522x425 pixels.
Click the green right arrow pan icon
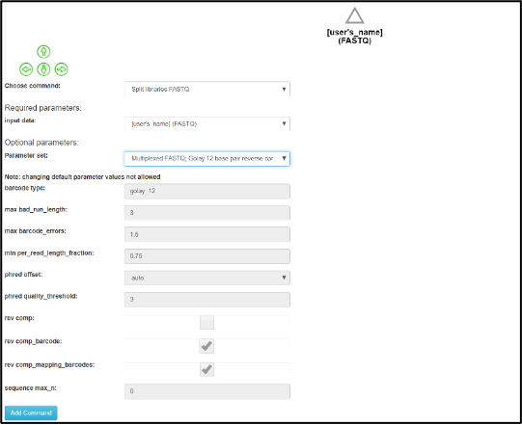click(x=61, y=69)
